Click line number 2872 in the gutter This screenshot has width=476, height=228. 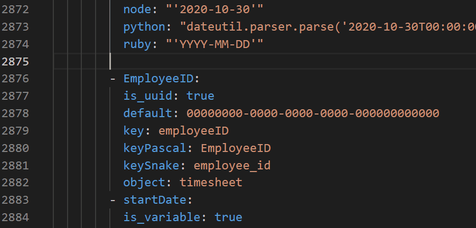pos(15,9)
